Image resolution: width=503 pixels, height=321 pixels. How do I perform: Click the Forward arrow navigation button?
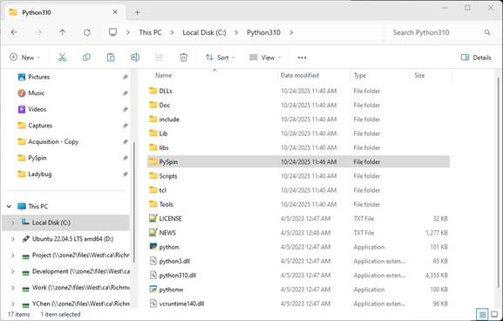[x=38, y=32]
